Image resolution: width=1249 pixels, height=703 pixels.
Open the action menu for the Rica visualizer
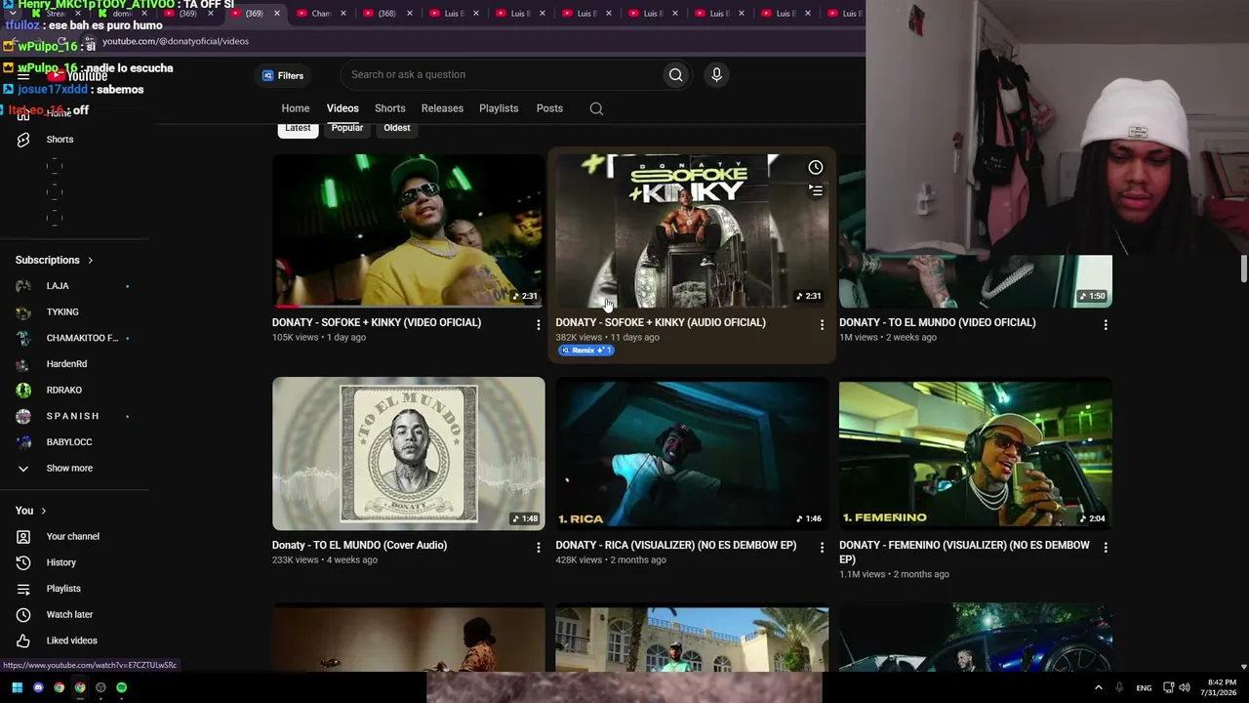pyautogui.click(x=822, y=547)
